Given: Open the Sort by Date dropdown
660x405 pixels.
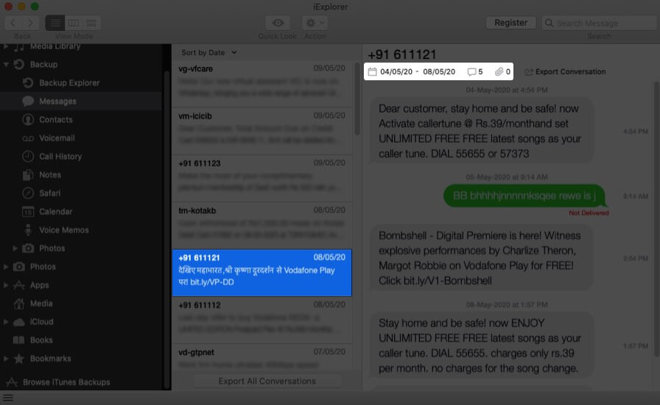Looking at the screenshot, I should (x=209, y=52).
